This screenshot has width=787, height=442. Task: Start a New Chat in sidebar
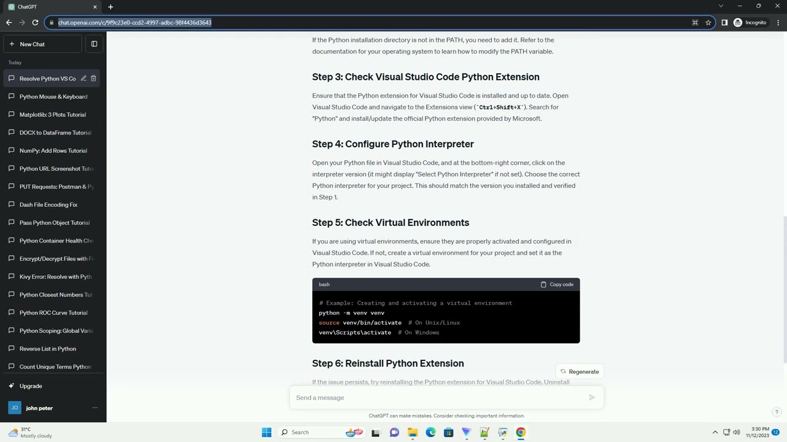click(x=42, y=44)
